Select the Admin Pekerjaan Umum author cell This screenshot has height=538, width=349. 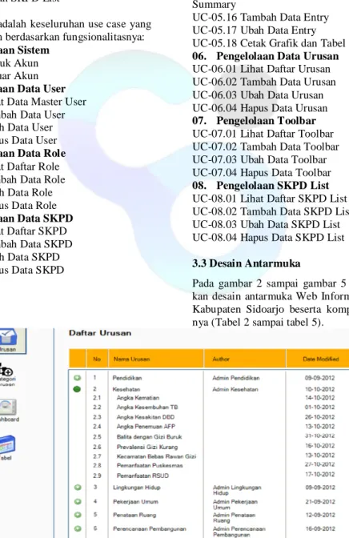coord(235,504)
